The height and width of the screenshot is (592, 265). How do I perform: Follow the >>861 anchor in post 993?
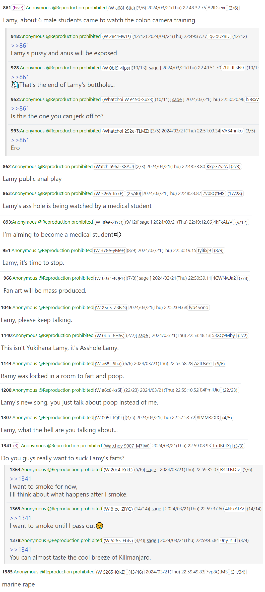[x=20, y=140]
